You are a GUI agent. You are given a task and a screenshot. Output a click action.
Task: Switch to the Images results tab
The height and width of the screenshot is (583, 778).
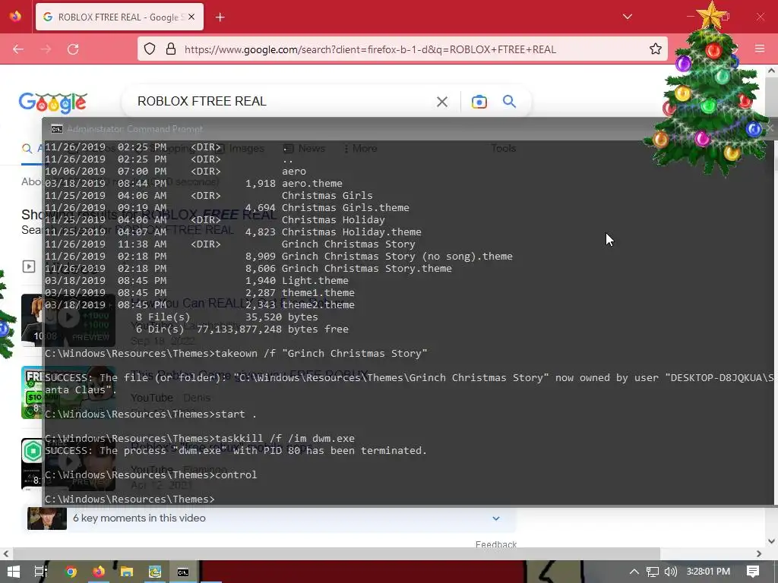(241, 148)
